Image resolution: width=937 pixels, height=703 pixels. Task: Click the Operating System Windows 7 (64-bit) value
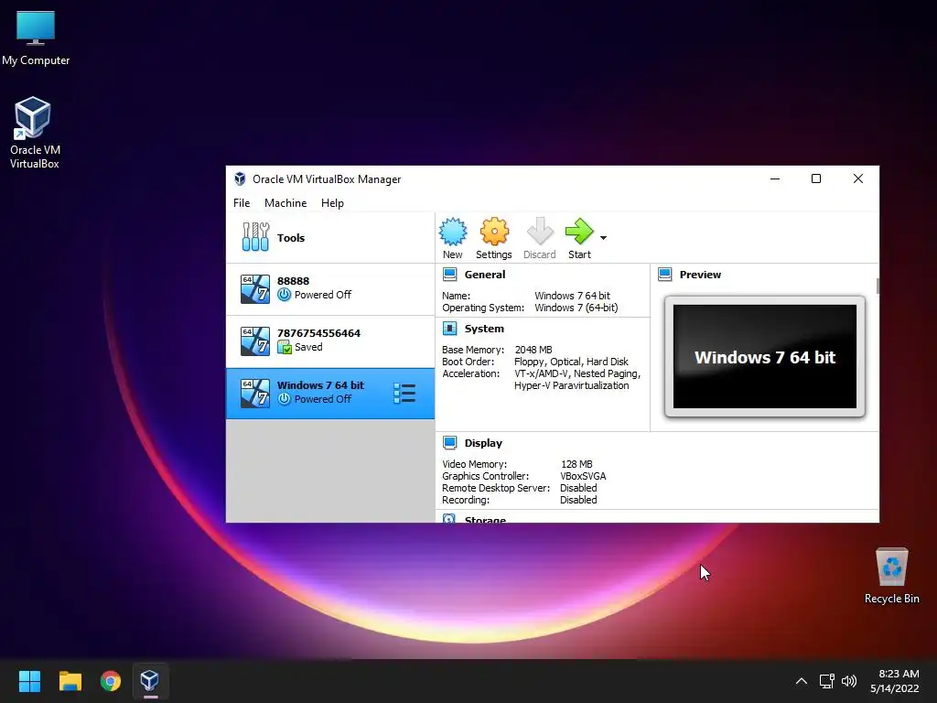point(576,308)
